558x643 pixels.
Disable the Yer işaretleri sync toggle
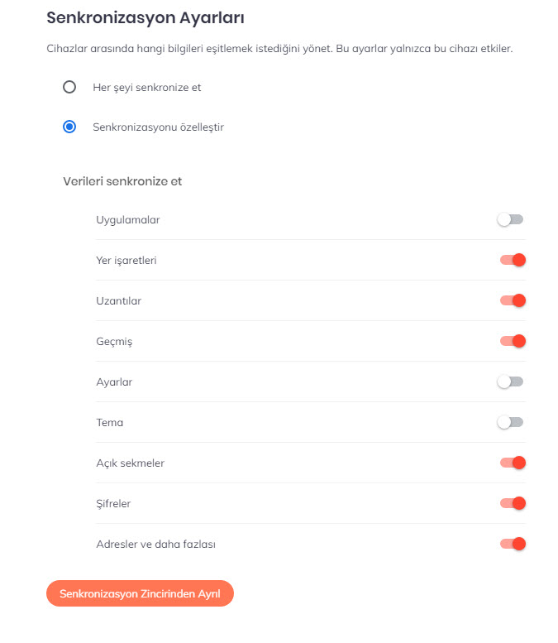point(513,261)
